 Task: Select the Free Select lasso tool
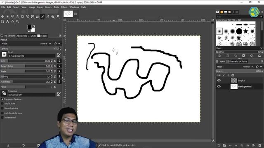pyautogui.click(x=12, y=16)
